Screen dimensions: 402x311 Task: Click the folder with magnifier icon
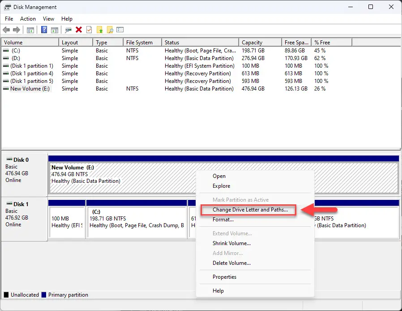(110, 30)
